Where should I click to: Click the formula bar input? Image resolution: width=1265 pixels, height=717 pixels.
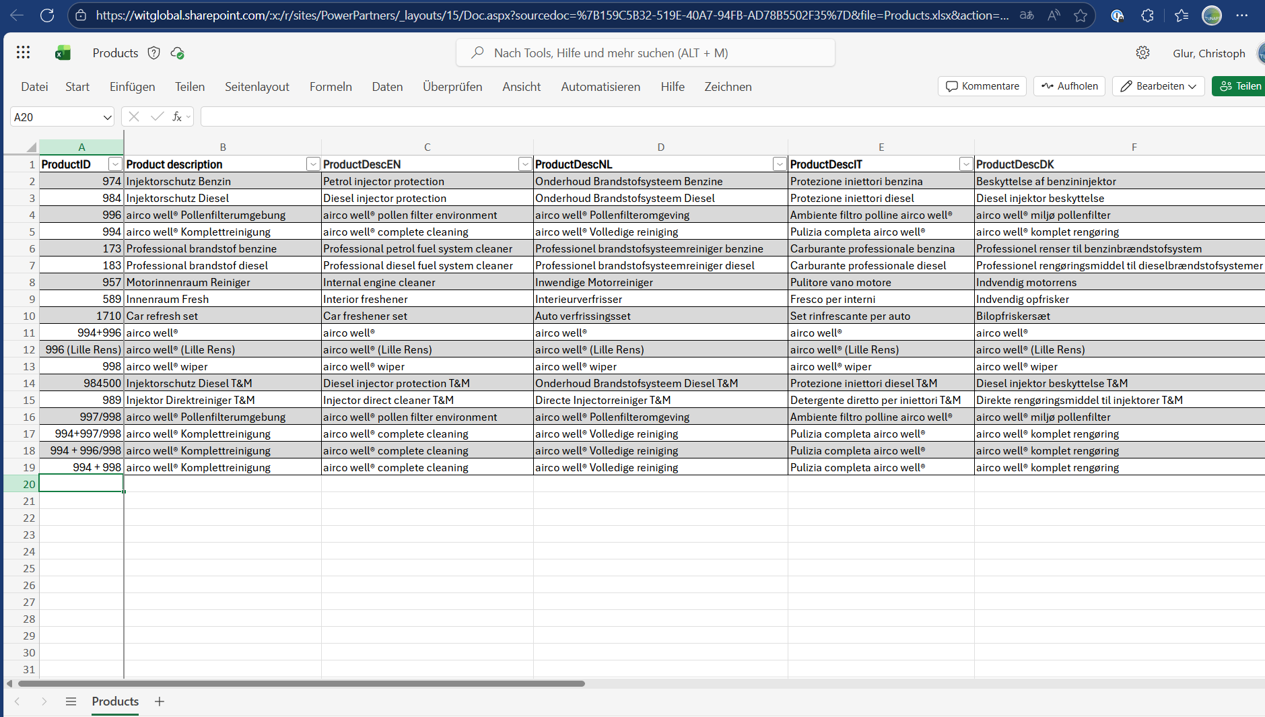point(732,116)
